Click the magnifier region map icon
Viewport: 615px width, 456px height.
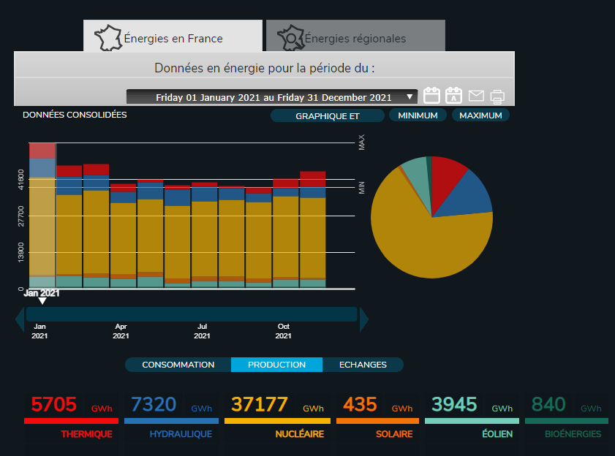tap(290, 38)
